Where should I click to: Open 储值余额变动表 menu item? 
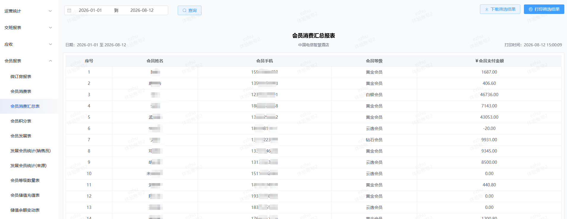29,210
